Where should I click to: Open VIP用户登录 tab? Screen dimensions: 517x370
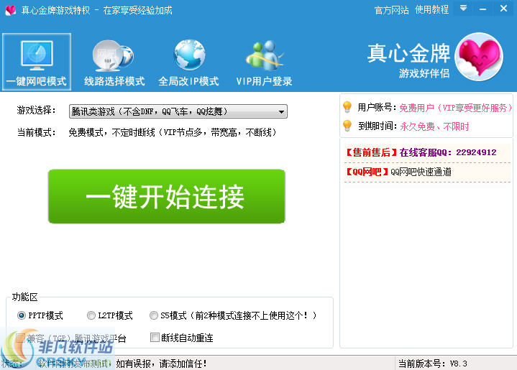(264, 62)
